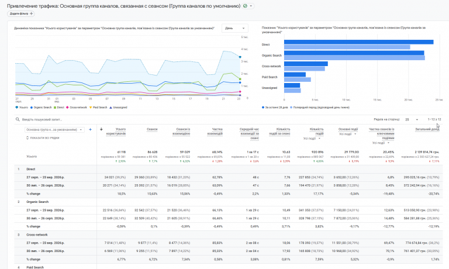Viewport: 449px width, 269px height.
Task: Click the Direct users value 24 021
Action: coord(109,177)
